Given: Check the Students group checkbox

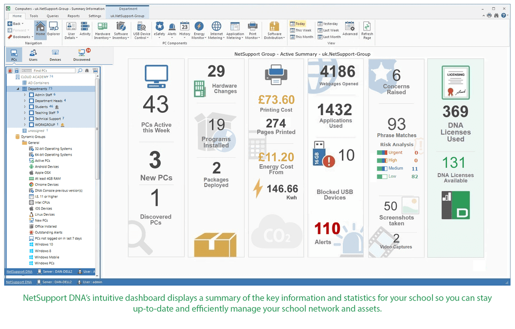Looking at the screenshot, I should point(32,107).
